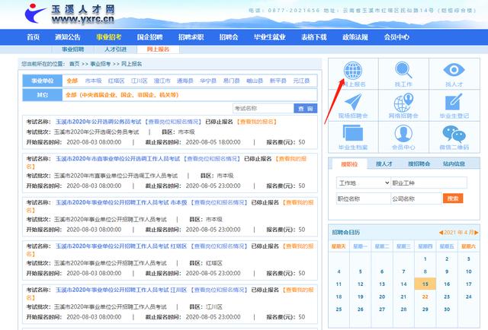Filter exams by 市本级

pos(93,81)
